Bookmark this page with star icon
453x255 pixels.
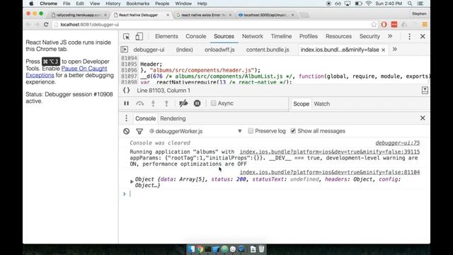pos(374,25)
